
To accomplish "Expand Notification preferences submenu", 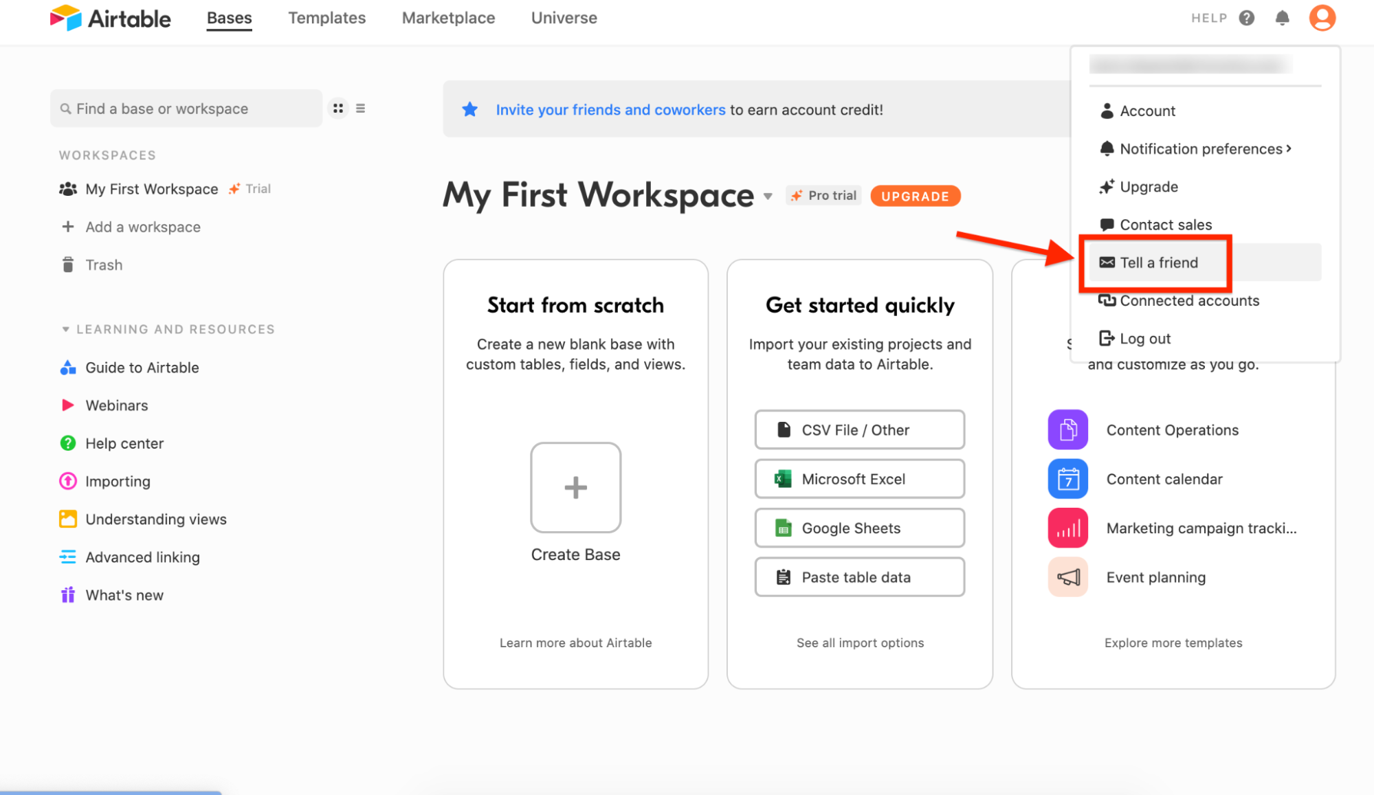I will [1289, 148].
